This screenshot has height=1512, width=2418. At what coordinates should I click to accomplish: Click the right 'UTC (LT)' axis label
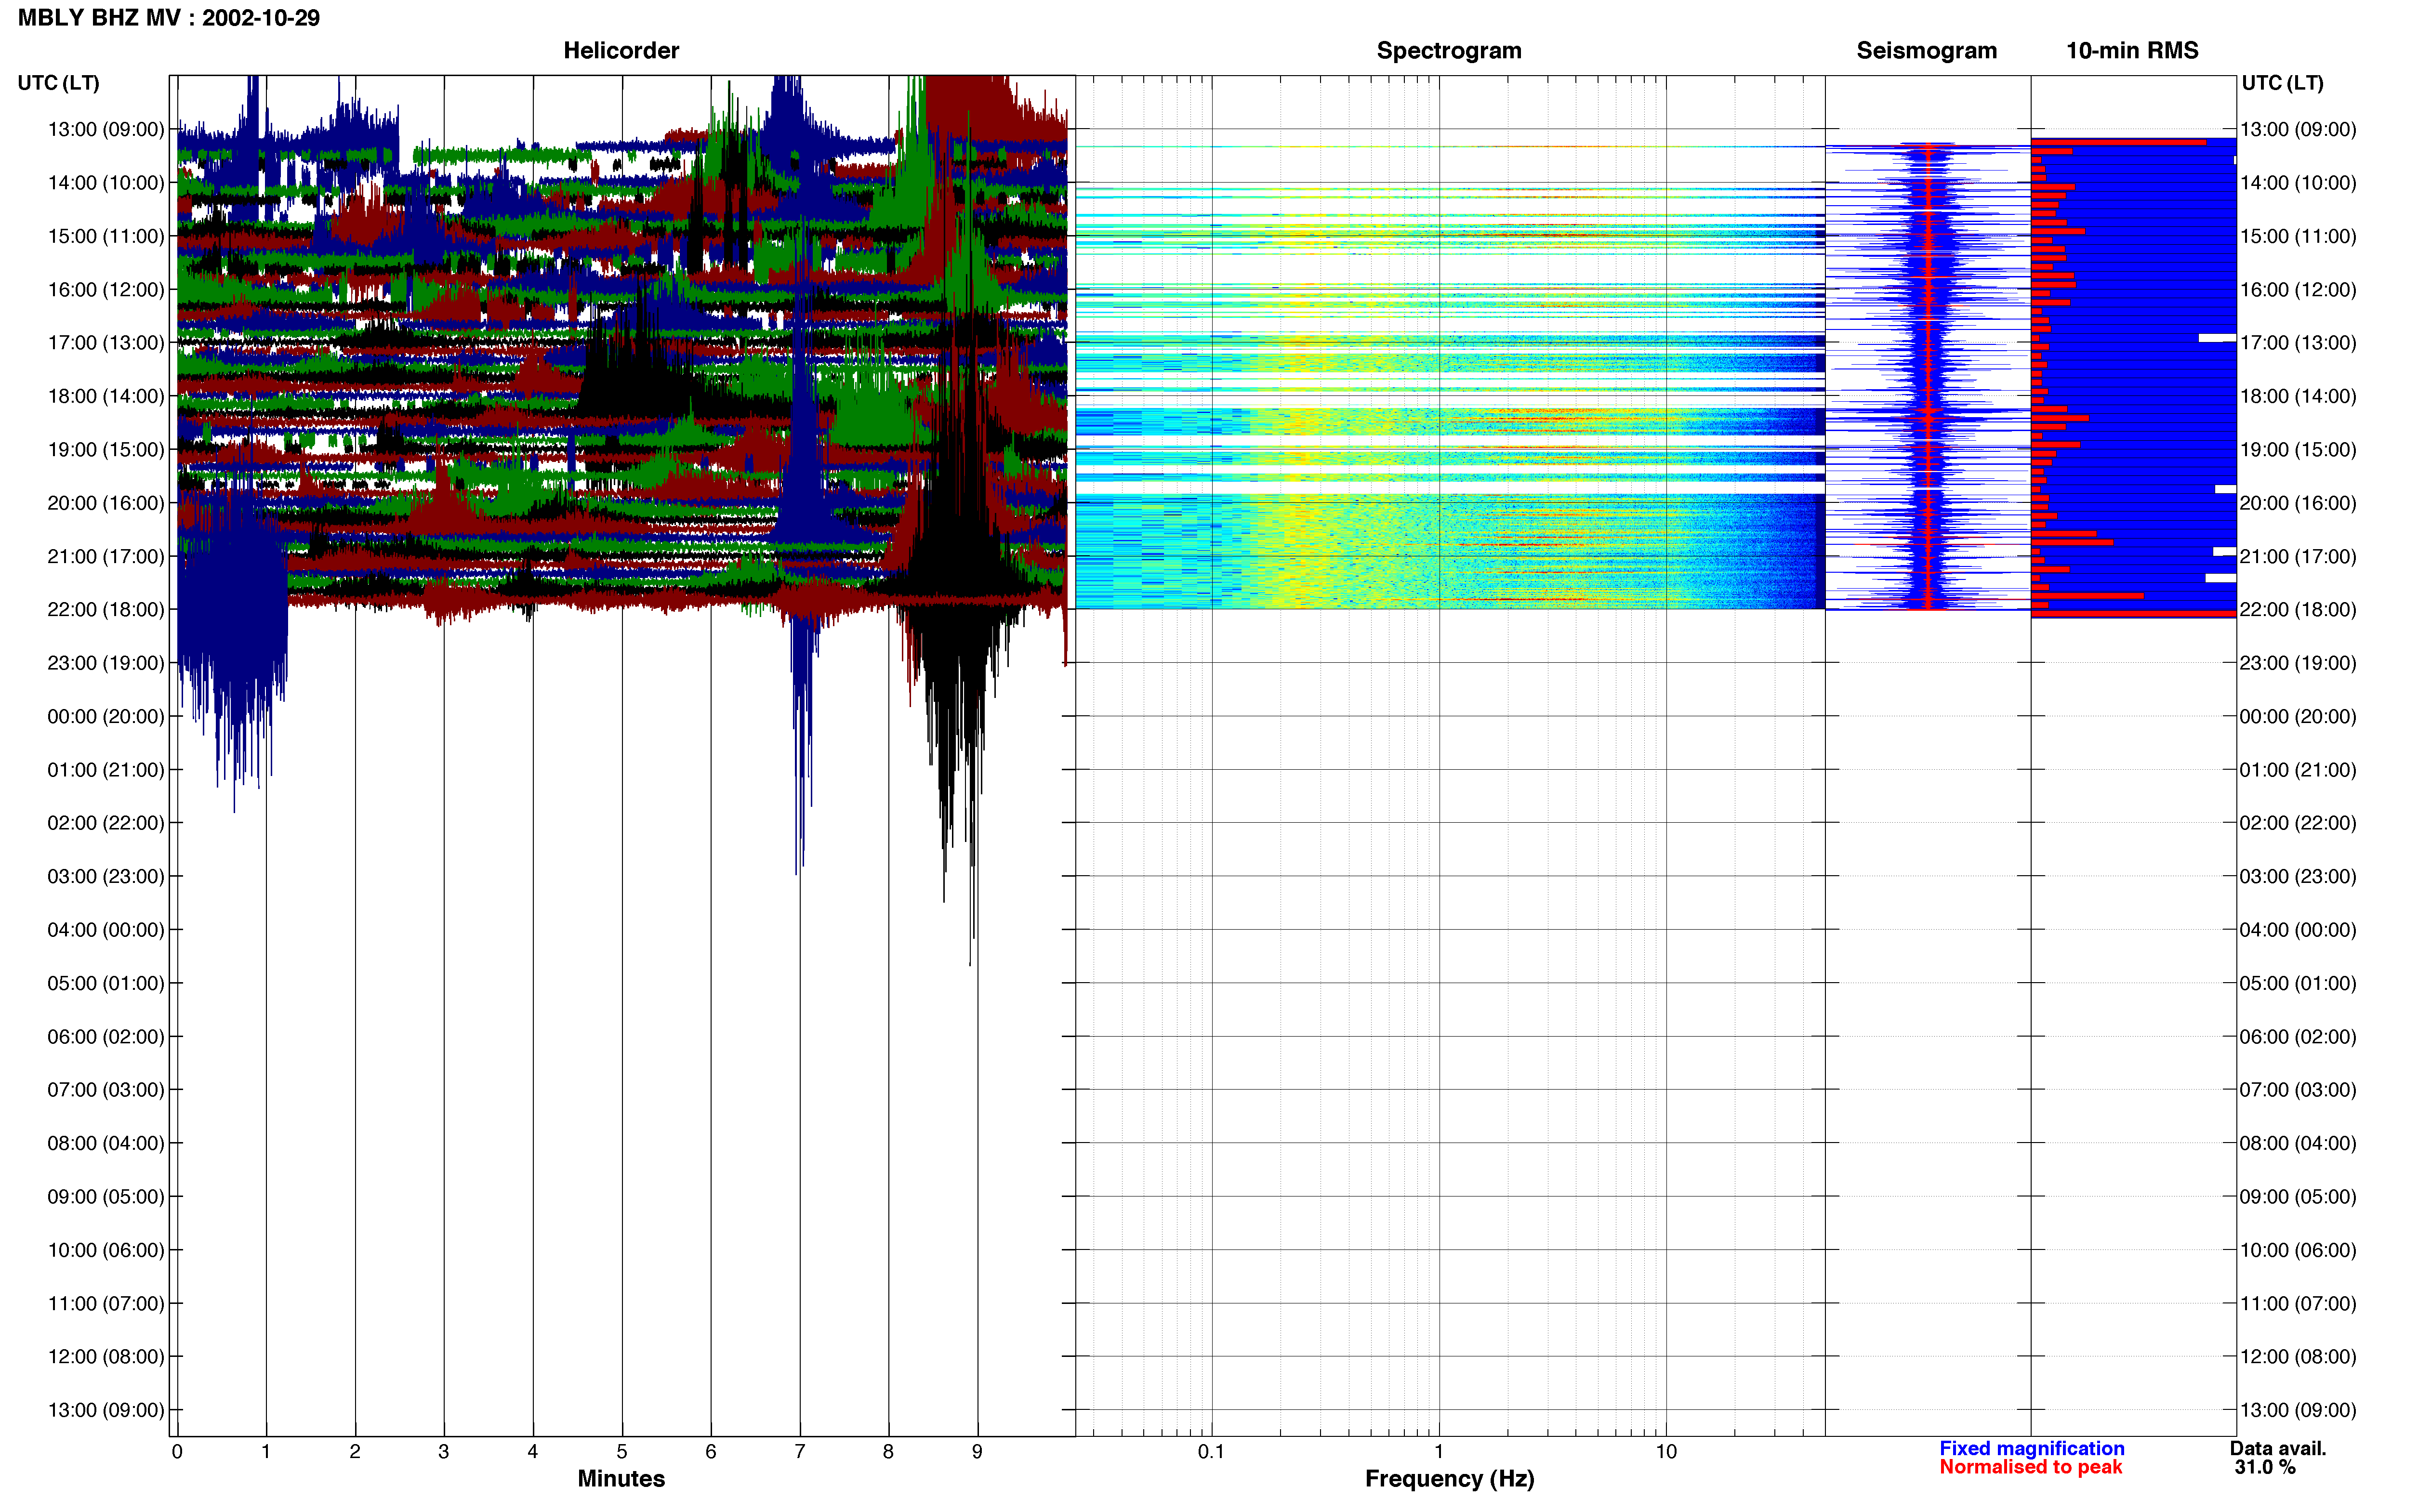2283,83
